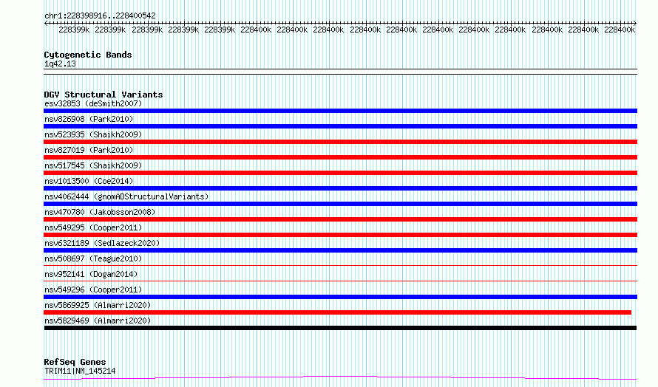Click the blue bar under nsv826908
The image size is (658, 387).
(340, 126)
